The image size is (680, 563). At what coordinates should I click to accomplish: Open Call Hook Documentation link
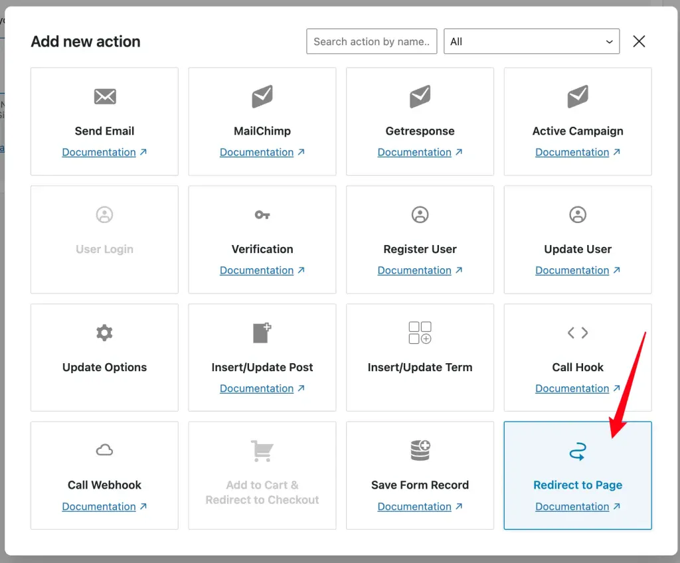pyautogui.click(x=578, y=388)
